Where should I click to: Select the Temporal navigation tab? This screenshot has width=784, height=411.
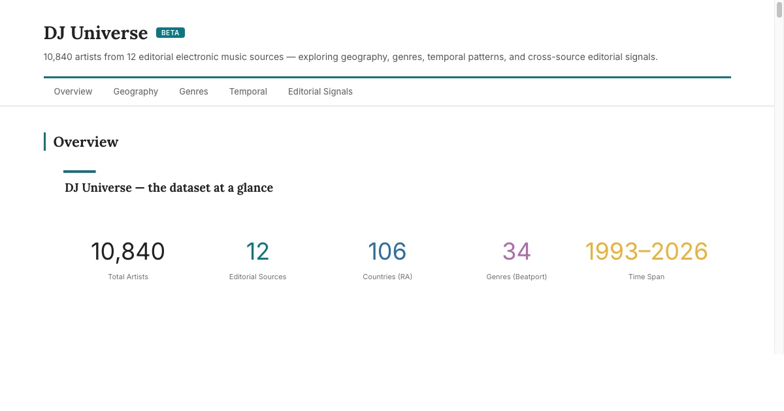[x=248, y=91]
